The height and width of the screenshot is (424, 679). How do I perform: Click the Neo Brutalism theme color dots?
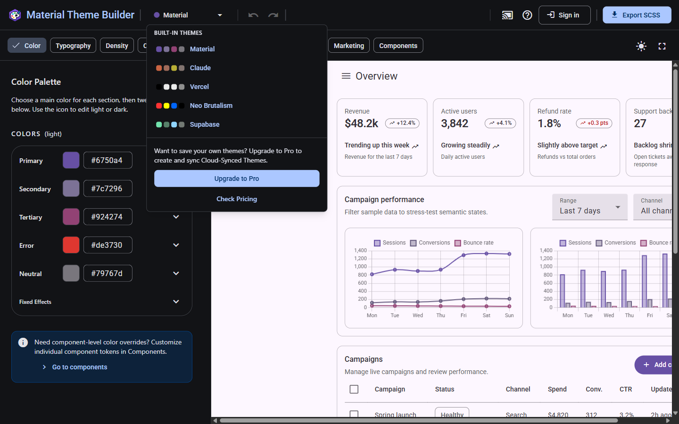170,106
